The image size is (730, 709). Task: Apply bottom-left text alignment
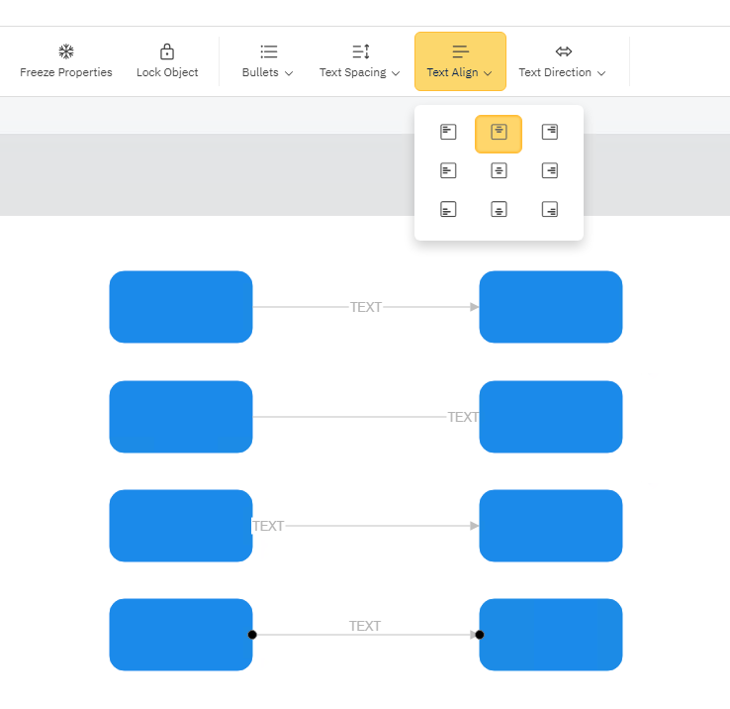coord(448,209)
